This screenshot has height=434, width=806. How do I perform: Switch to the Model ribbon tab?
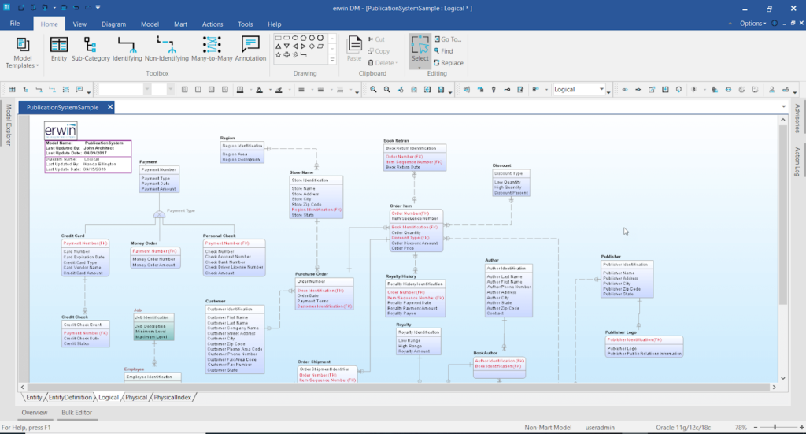click(x=150, y=24)
